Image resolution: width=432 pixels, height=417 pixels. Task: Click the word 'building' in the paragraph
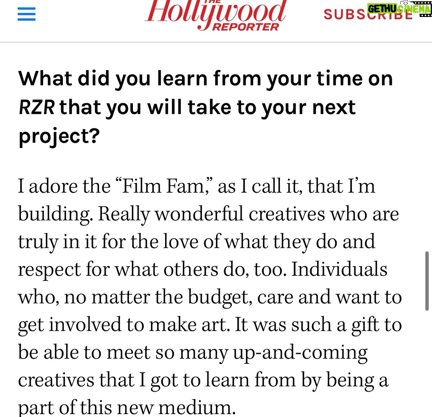pos(54,215)
